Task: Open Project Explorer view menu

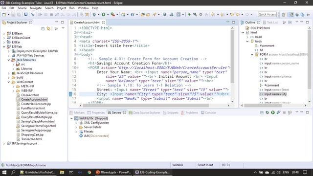Action: pos(63,28)
